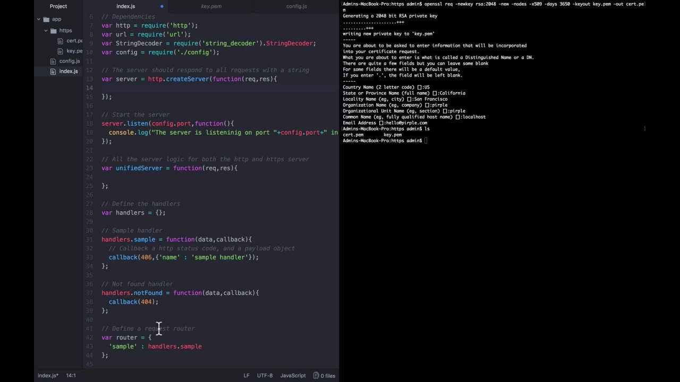Click index.js* file name in status bar

48,376
